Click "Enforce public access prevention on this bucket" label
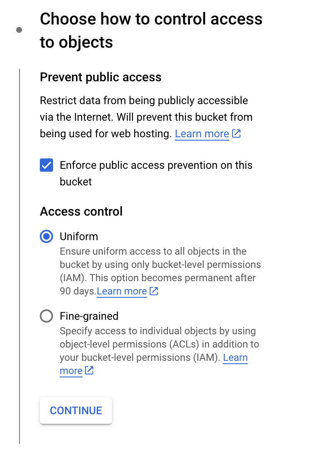Image resolution: width=315 pixels, height=452 pixels. pyautogui.click(x=156, y=165)
